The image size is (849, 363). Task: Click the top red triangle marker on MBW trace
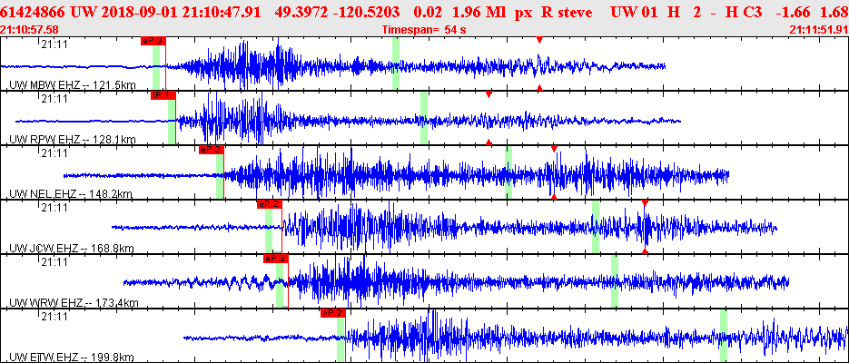(x=539, y=40)
